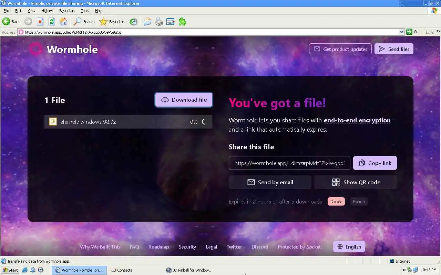Image resolution: width=441 pixels, height=275 pixels.
Task: Open the Search toolbar button
Action: point(84,21)
